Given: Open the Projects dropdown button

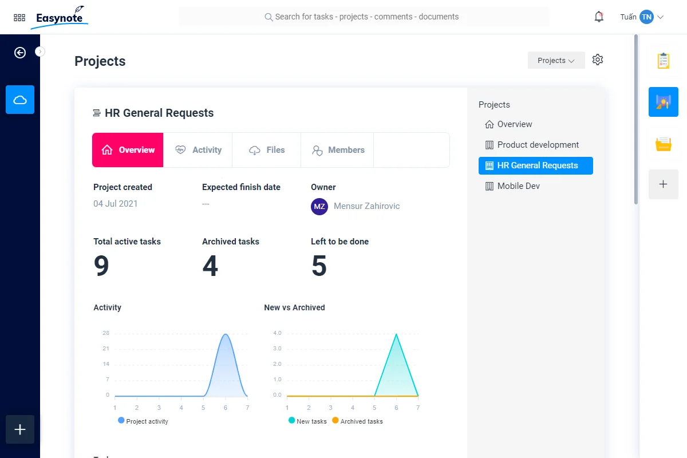Looking at the screenshot, I should 556,60.
